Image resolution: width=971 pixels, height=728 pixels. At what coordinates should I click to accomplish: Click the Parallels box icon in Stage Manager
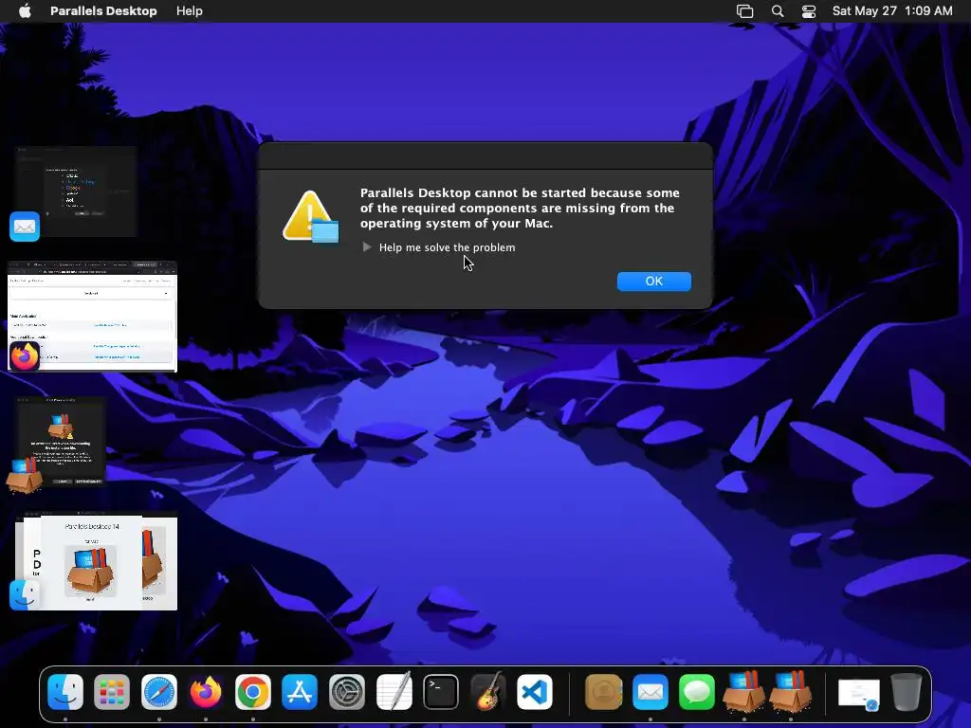(25, 476)
